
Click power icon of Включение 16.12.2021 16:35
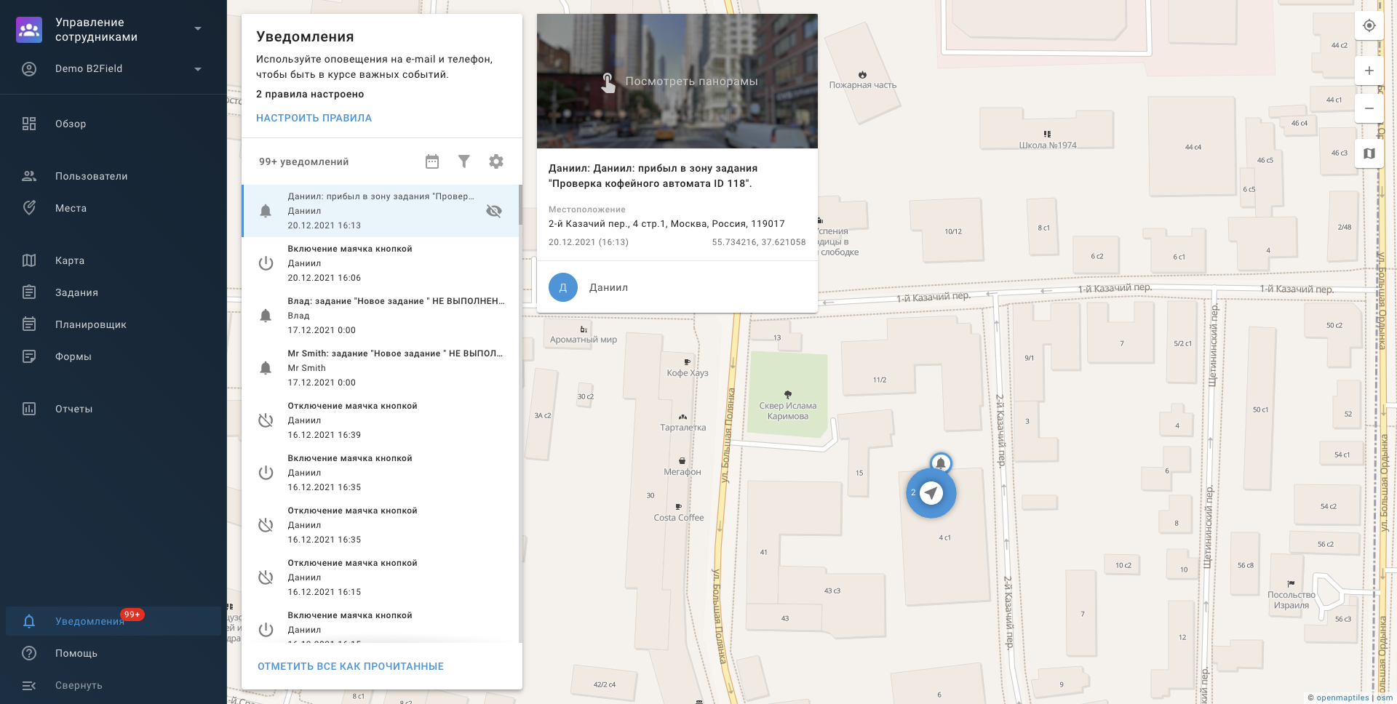pyautogui.click(x=266, y=473)
